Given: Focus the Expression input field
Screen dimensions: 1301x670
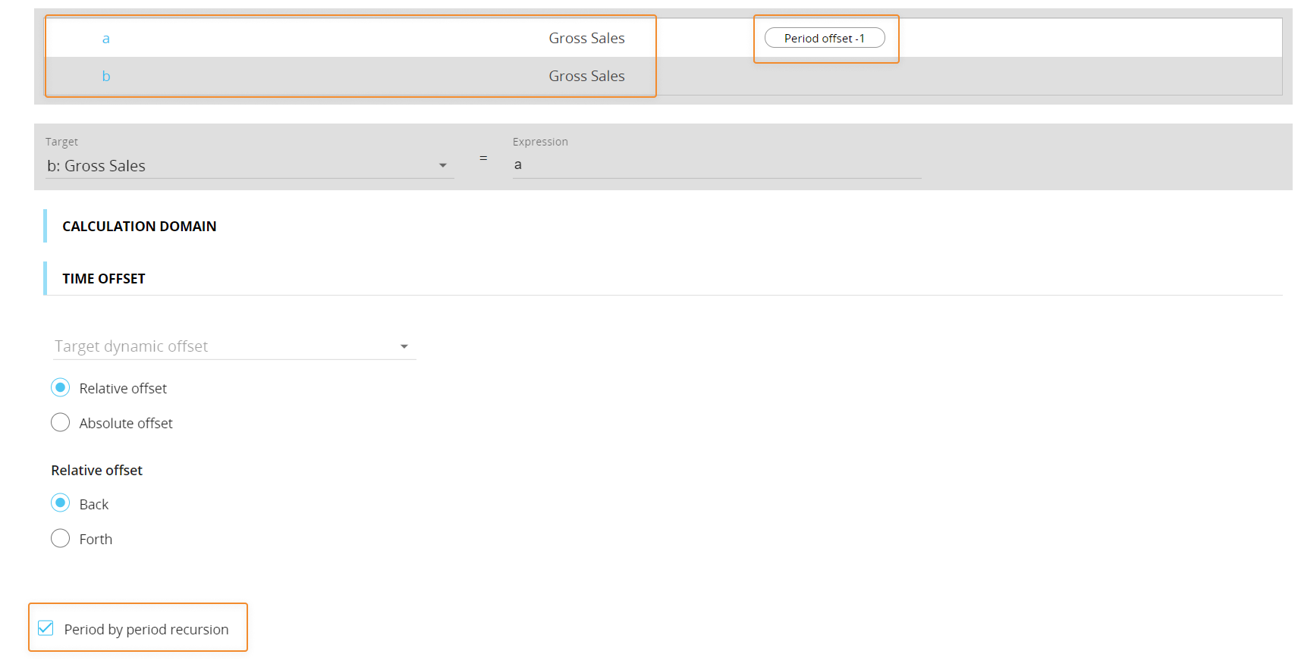Looking at the screenshot, I should [716, 165].
